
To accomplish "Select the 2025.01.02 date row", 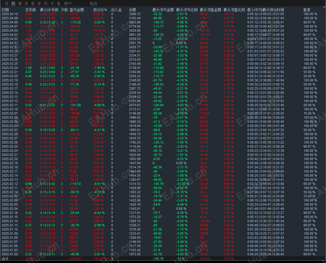I will [x=10, y=254].
